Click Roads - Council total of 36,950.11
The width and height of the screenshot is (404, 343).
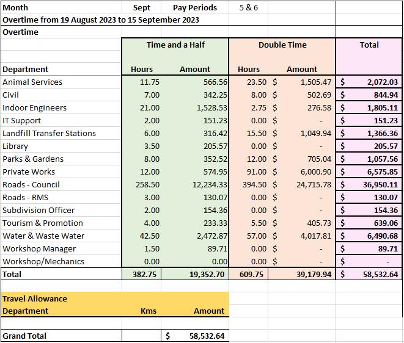coord(369,184)
